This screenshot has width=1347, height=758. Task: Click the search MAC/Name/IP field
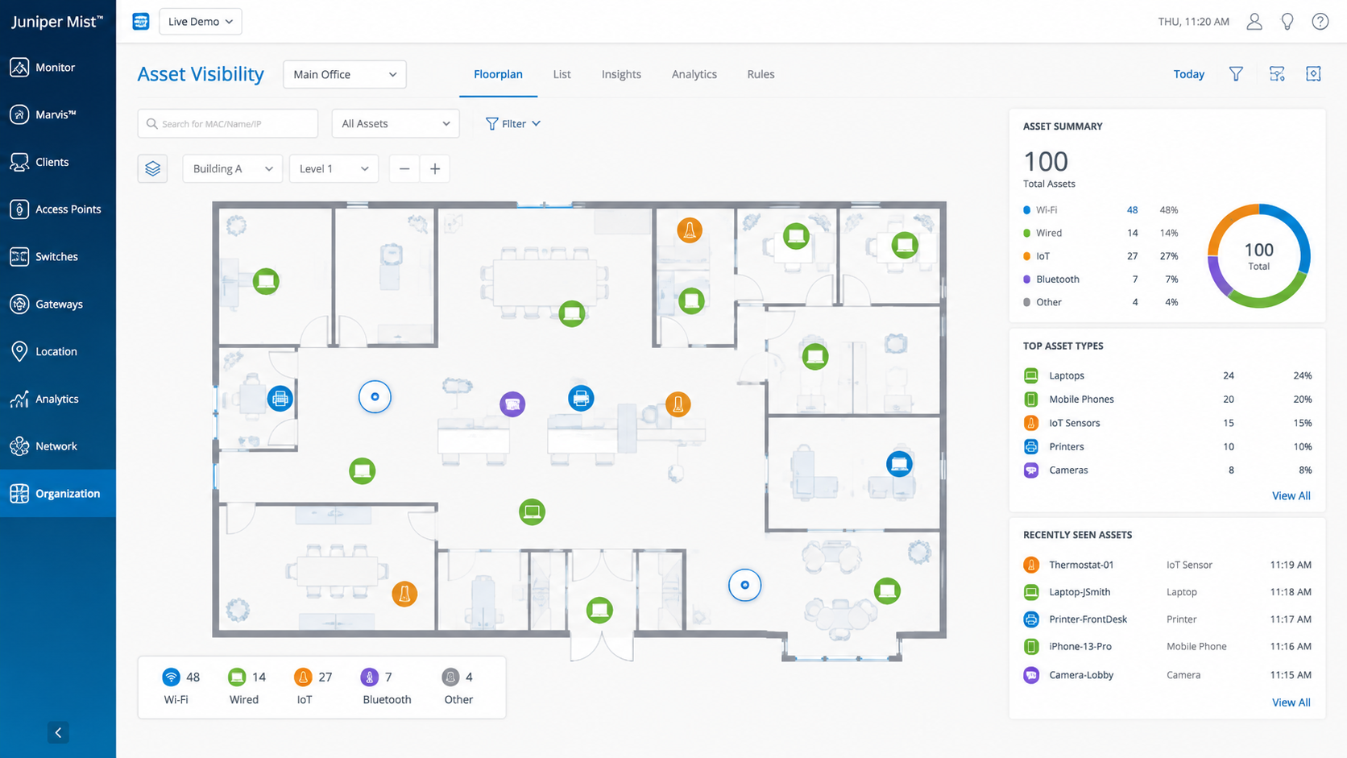tap(228, 123)
